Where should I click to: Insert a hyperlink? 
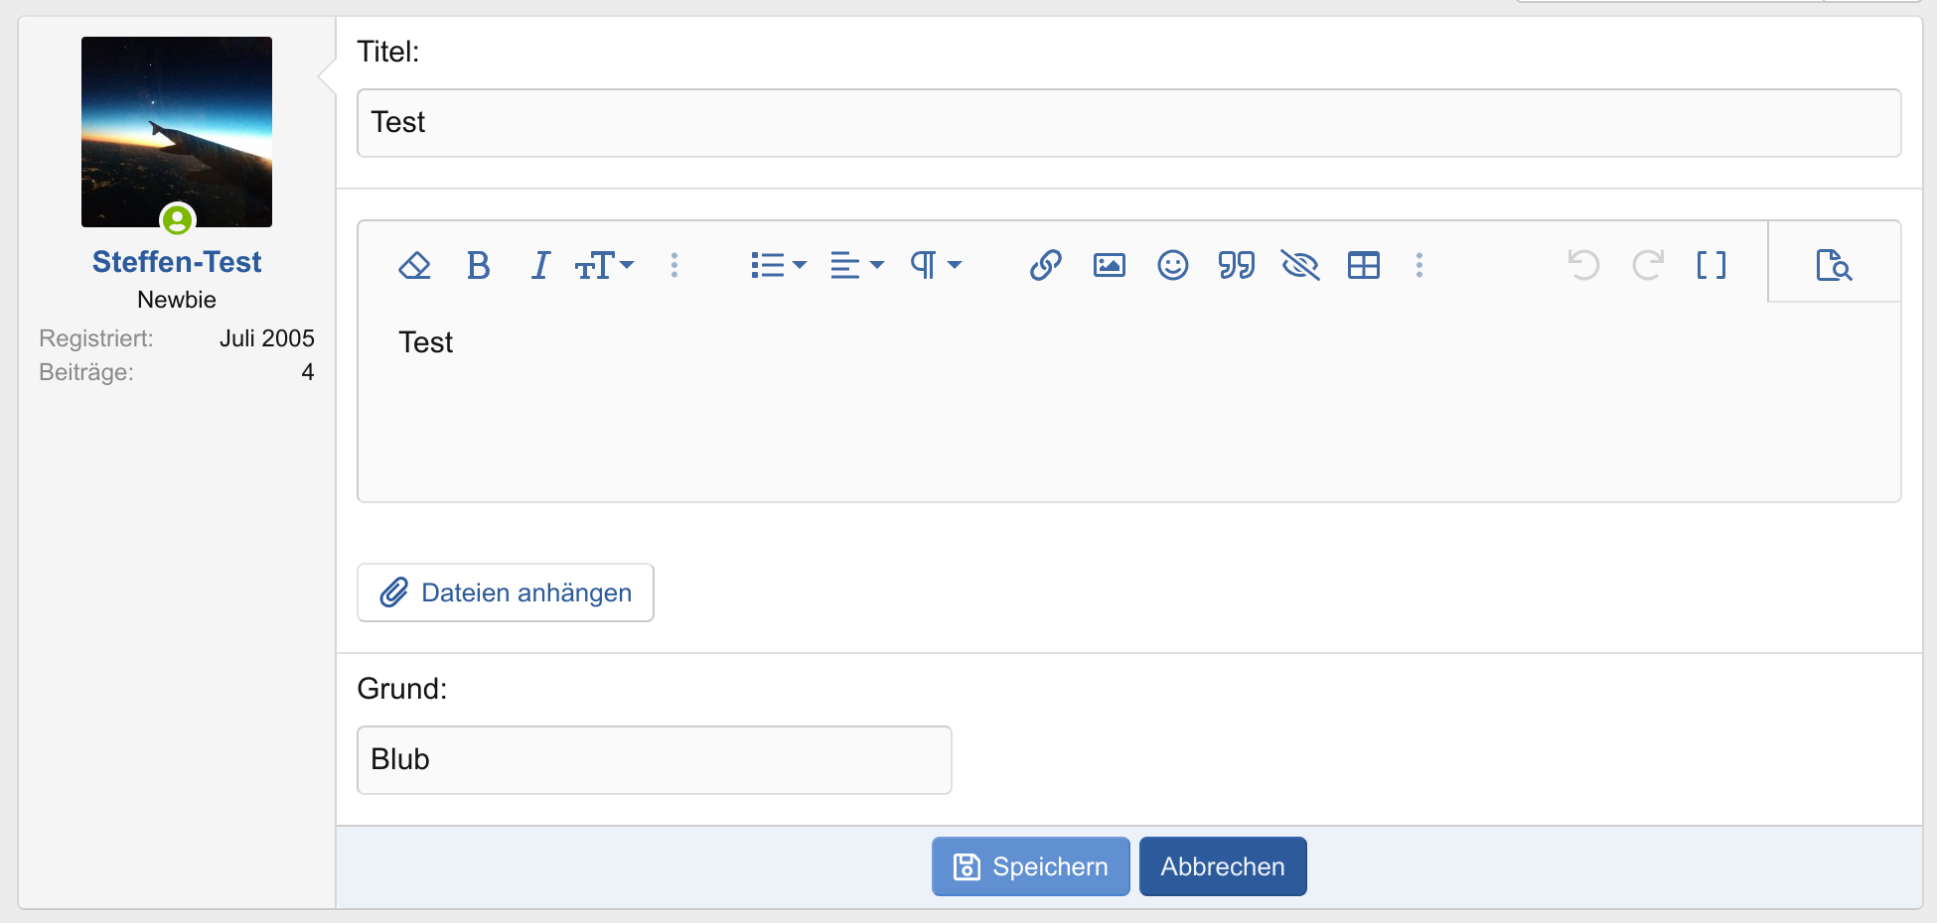point(1044,265)
